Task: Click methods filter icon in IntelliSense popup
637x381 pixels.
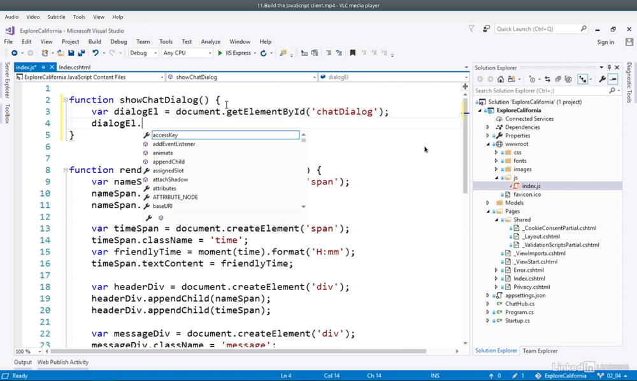Action: point(161,218)
